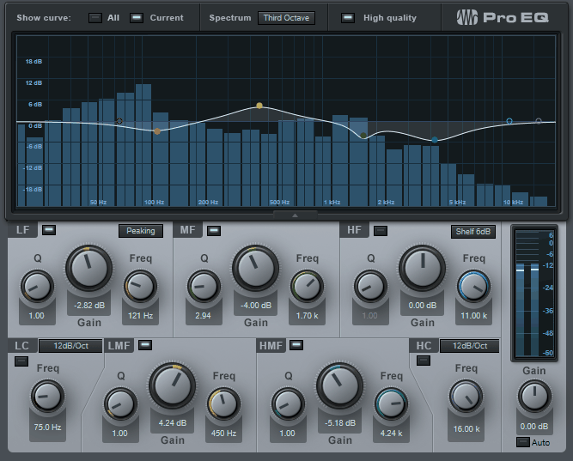
Task: Toggle the HC high cut enable button
Action: pyautogui.click(x=424, y=361)
